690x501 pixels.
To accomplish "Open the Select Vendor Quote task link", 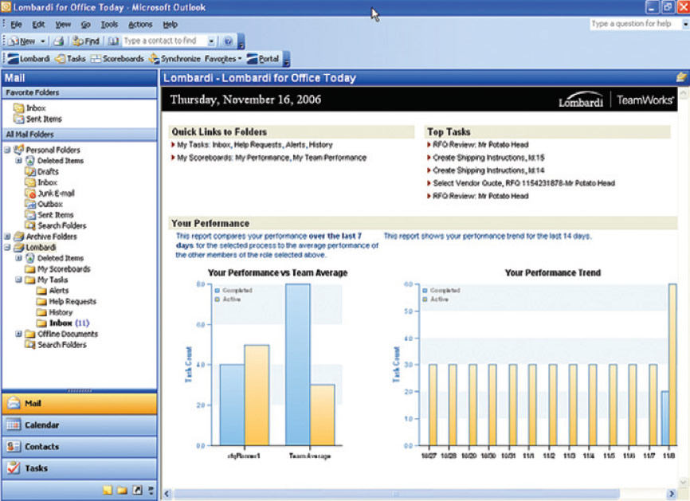I will pos(523,183).
